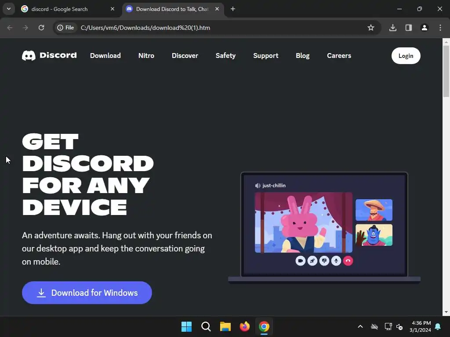Show hidden system tray icons chevron
The width and height of the screenshot is (450, 337).
pyautogui.click(x=360, y=326)
